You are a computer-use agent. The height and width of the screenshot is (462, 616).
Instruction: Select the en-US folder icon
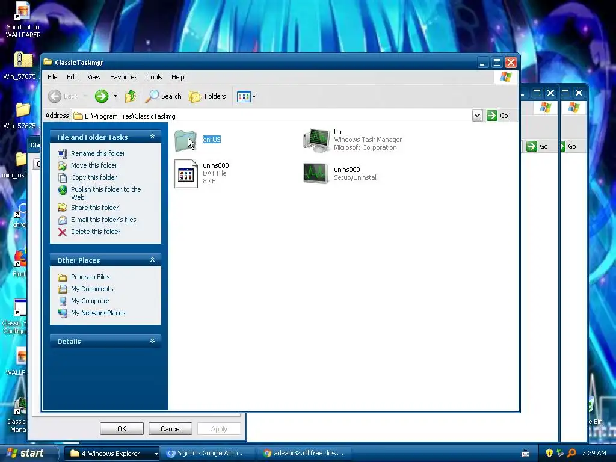click(185, 140)
